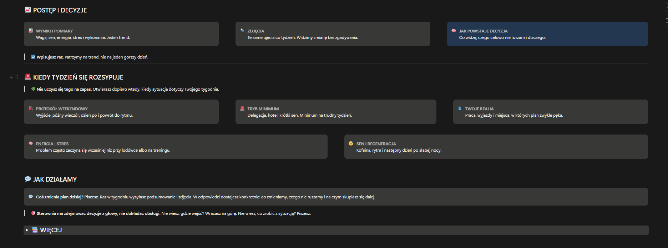Screen dimensions: 668x248
Task: Click the six-dot drag handle beside the heading
Action: [16, 77]
